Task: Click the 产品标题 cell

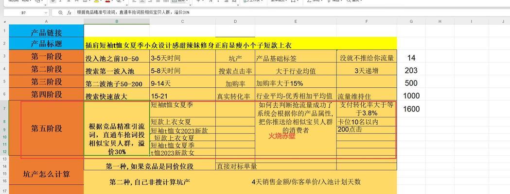Action: [46, 44]
